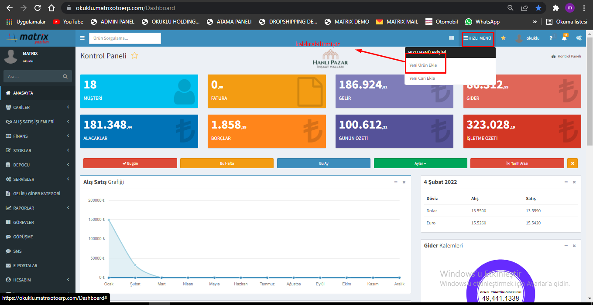Click the Bu Hafta filter button
The height and width of the screenshot is (305, 593).
[226, 163]
